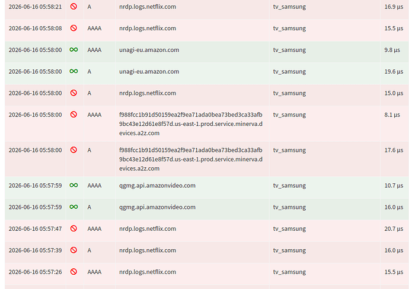Click tv_samsung client in 05:57:26 row

[x=289, y=272]
